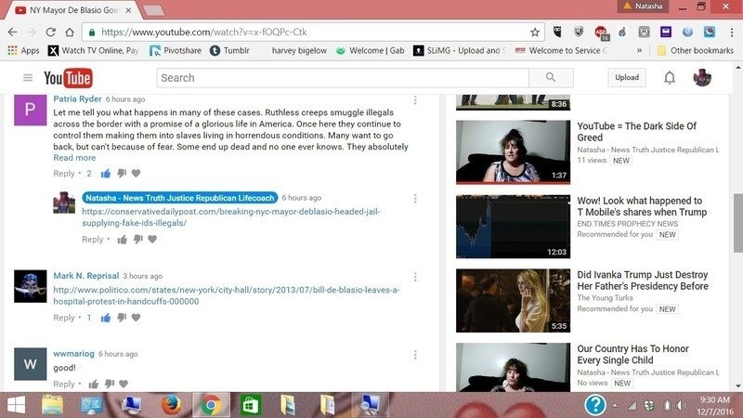The height and width of the screenshot is (418, 743).
Task: Heart Natasha's reply comment
Action: tap(152, 240)
